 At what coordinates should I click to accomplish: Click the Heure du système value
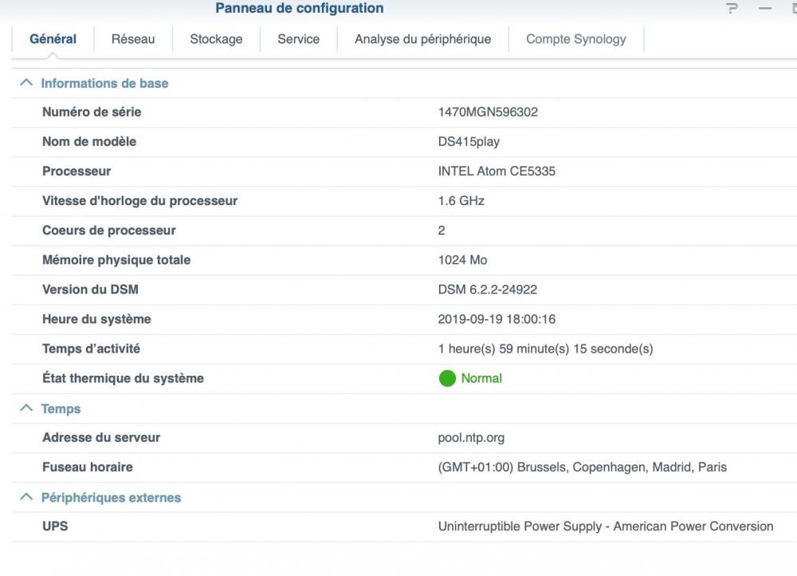click(497, 319)
